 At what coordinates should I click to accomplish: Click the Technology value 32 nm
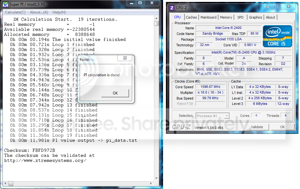(x=204, y=45)
